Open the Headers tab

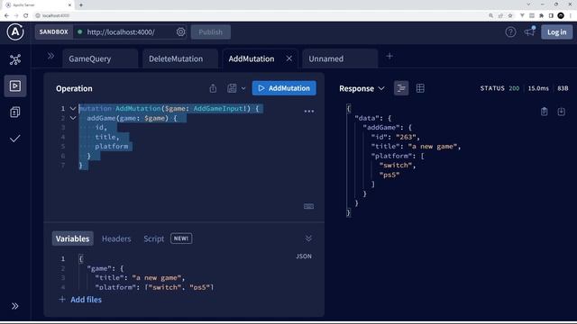coord(116,238)
